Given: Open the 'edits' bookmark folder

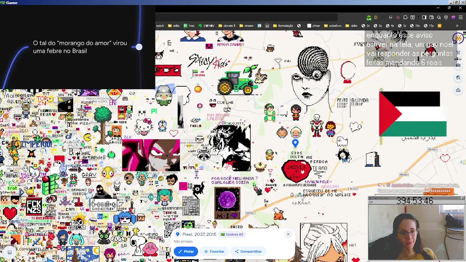Looking at the screenshot, I should pyautogui.click(x=174, y=26).
